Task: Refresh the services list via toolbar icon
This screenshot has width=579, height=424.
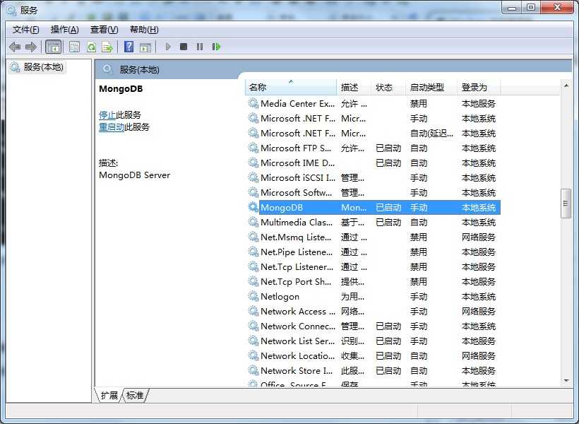Action: [91, 47]
